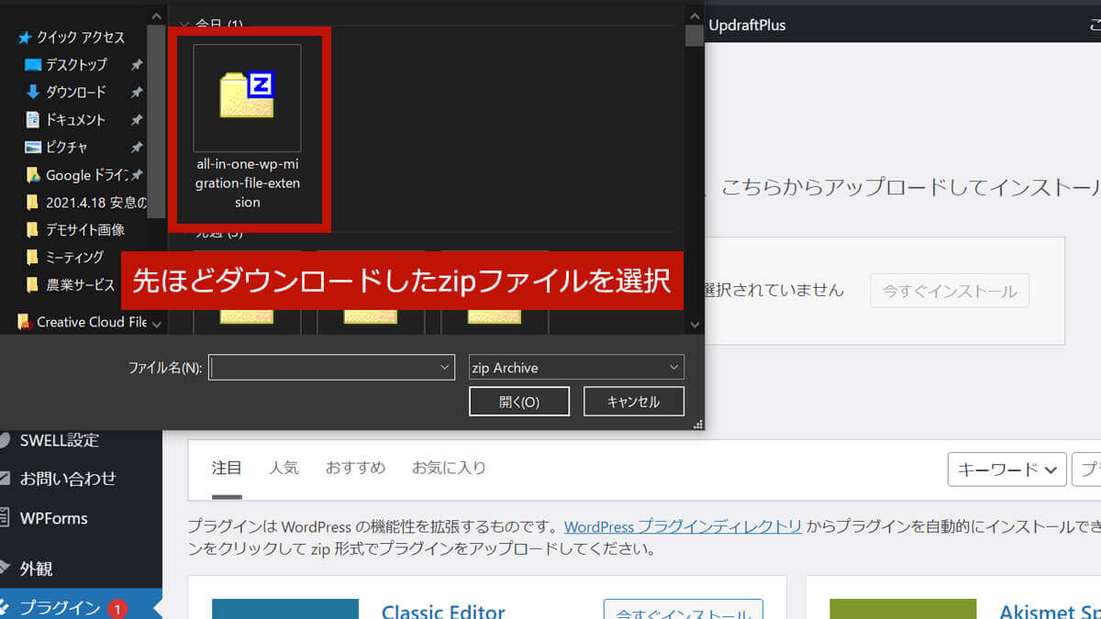Go to the ダウンロード folder in the sidebar
The image size is (1101, 619).
76,93
